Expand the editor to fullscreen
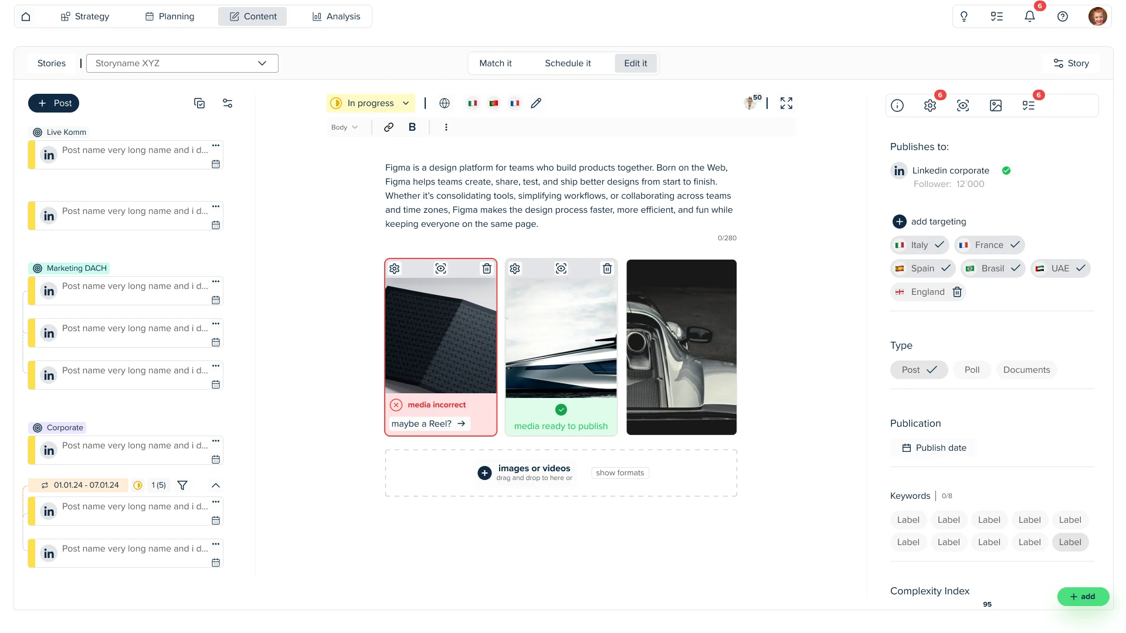The height and width of the screenshot is (633, 1126). tap(786, 103)
